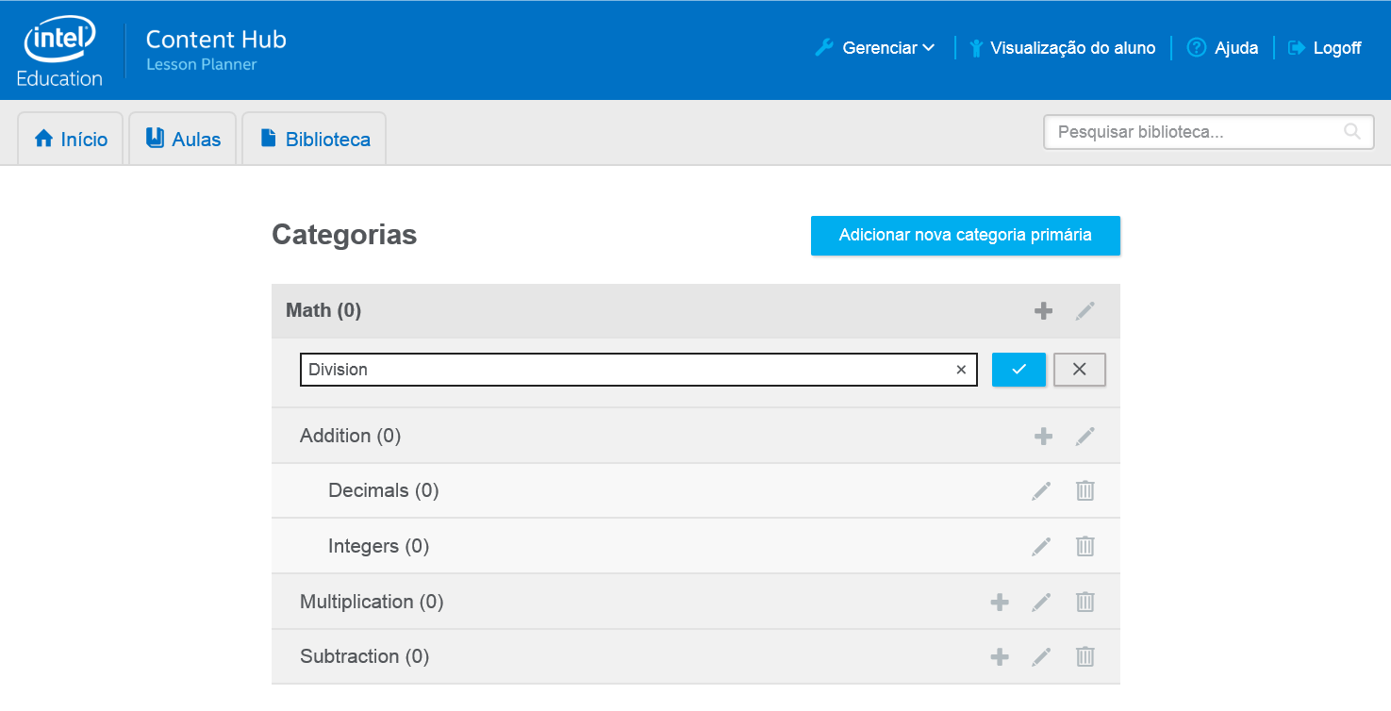
Task: Open the Ajuda help link
Action: (1222, 48)
